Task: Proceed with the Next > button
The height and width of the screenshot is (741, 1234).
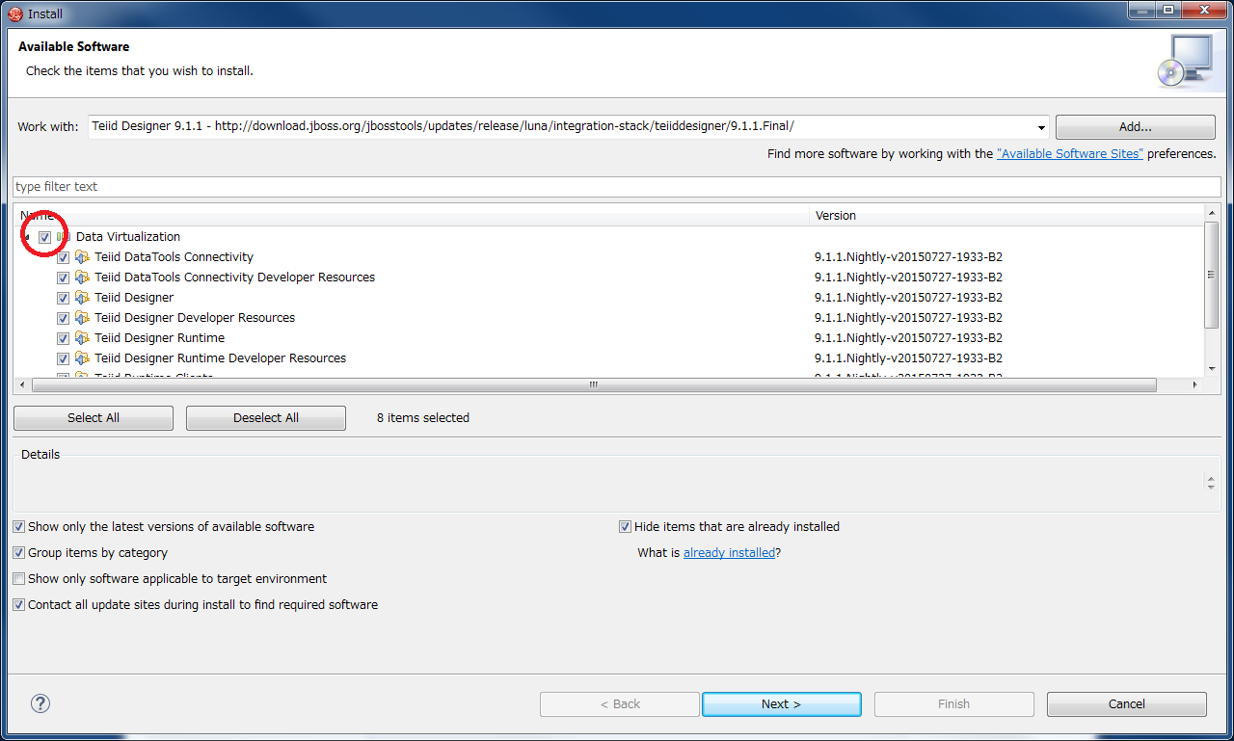Action: 782,704
